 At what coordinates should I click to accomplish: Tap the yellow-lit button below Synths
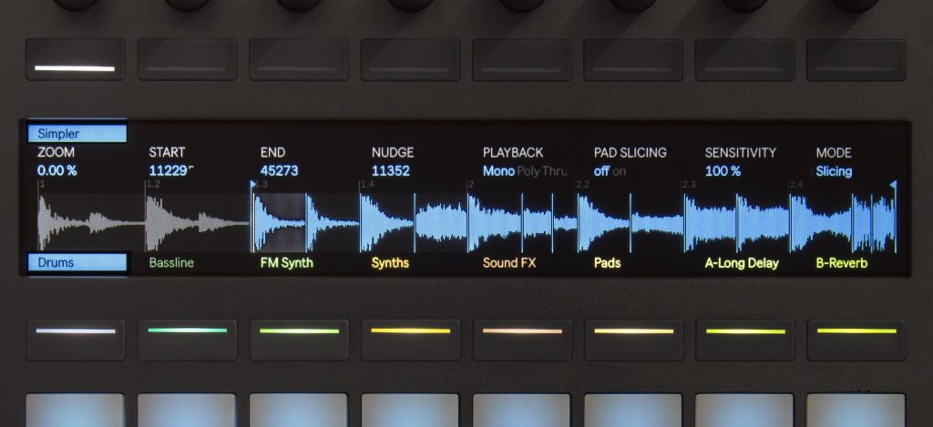(x=411, y=340)
